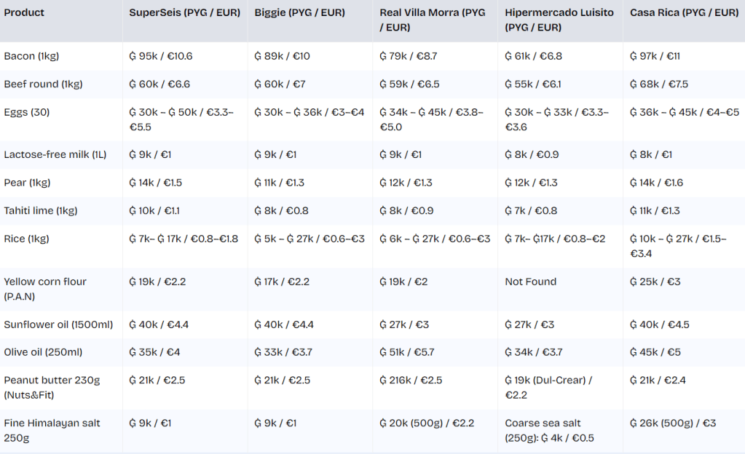Click the Fine Himalayan salt 250g label
The image size is (745, 454).
click(52, 430)
